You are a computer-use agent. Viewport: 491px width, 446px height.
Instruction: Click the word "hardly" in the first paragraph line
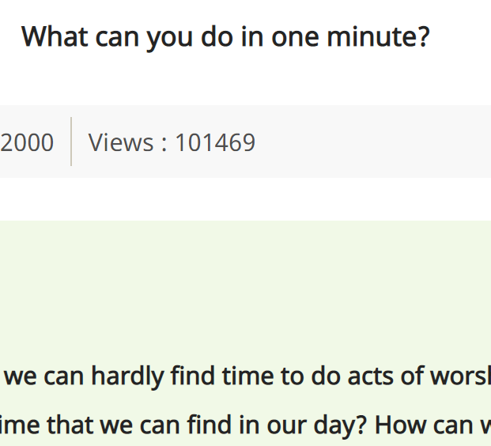(x=127, y=376)
